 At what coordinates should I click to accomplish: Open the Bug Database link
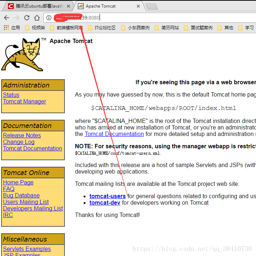[21, 195]
